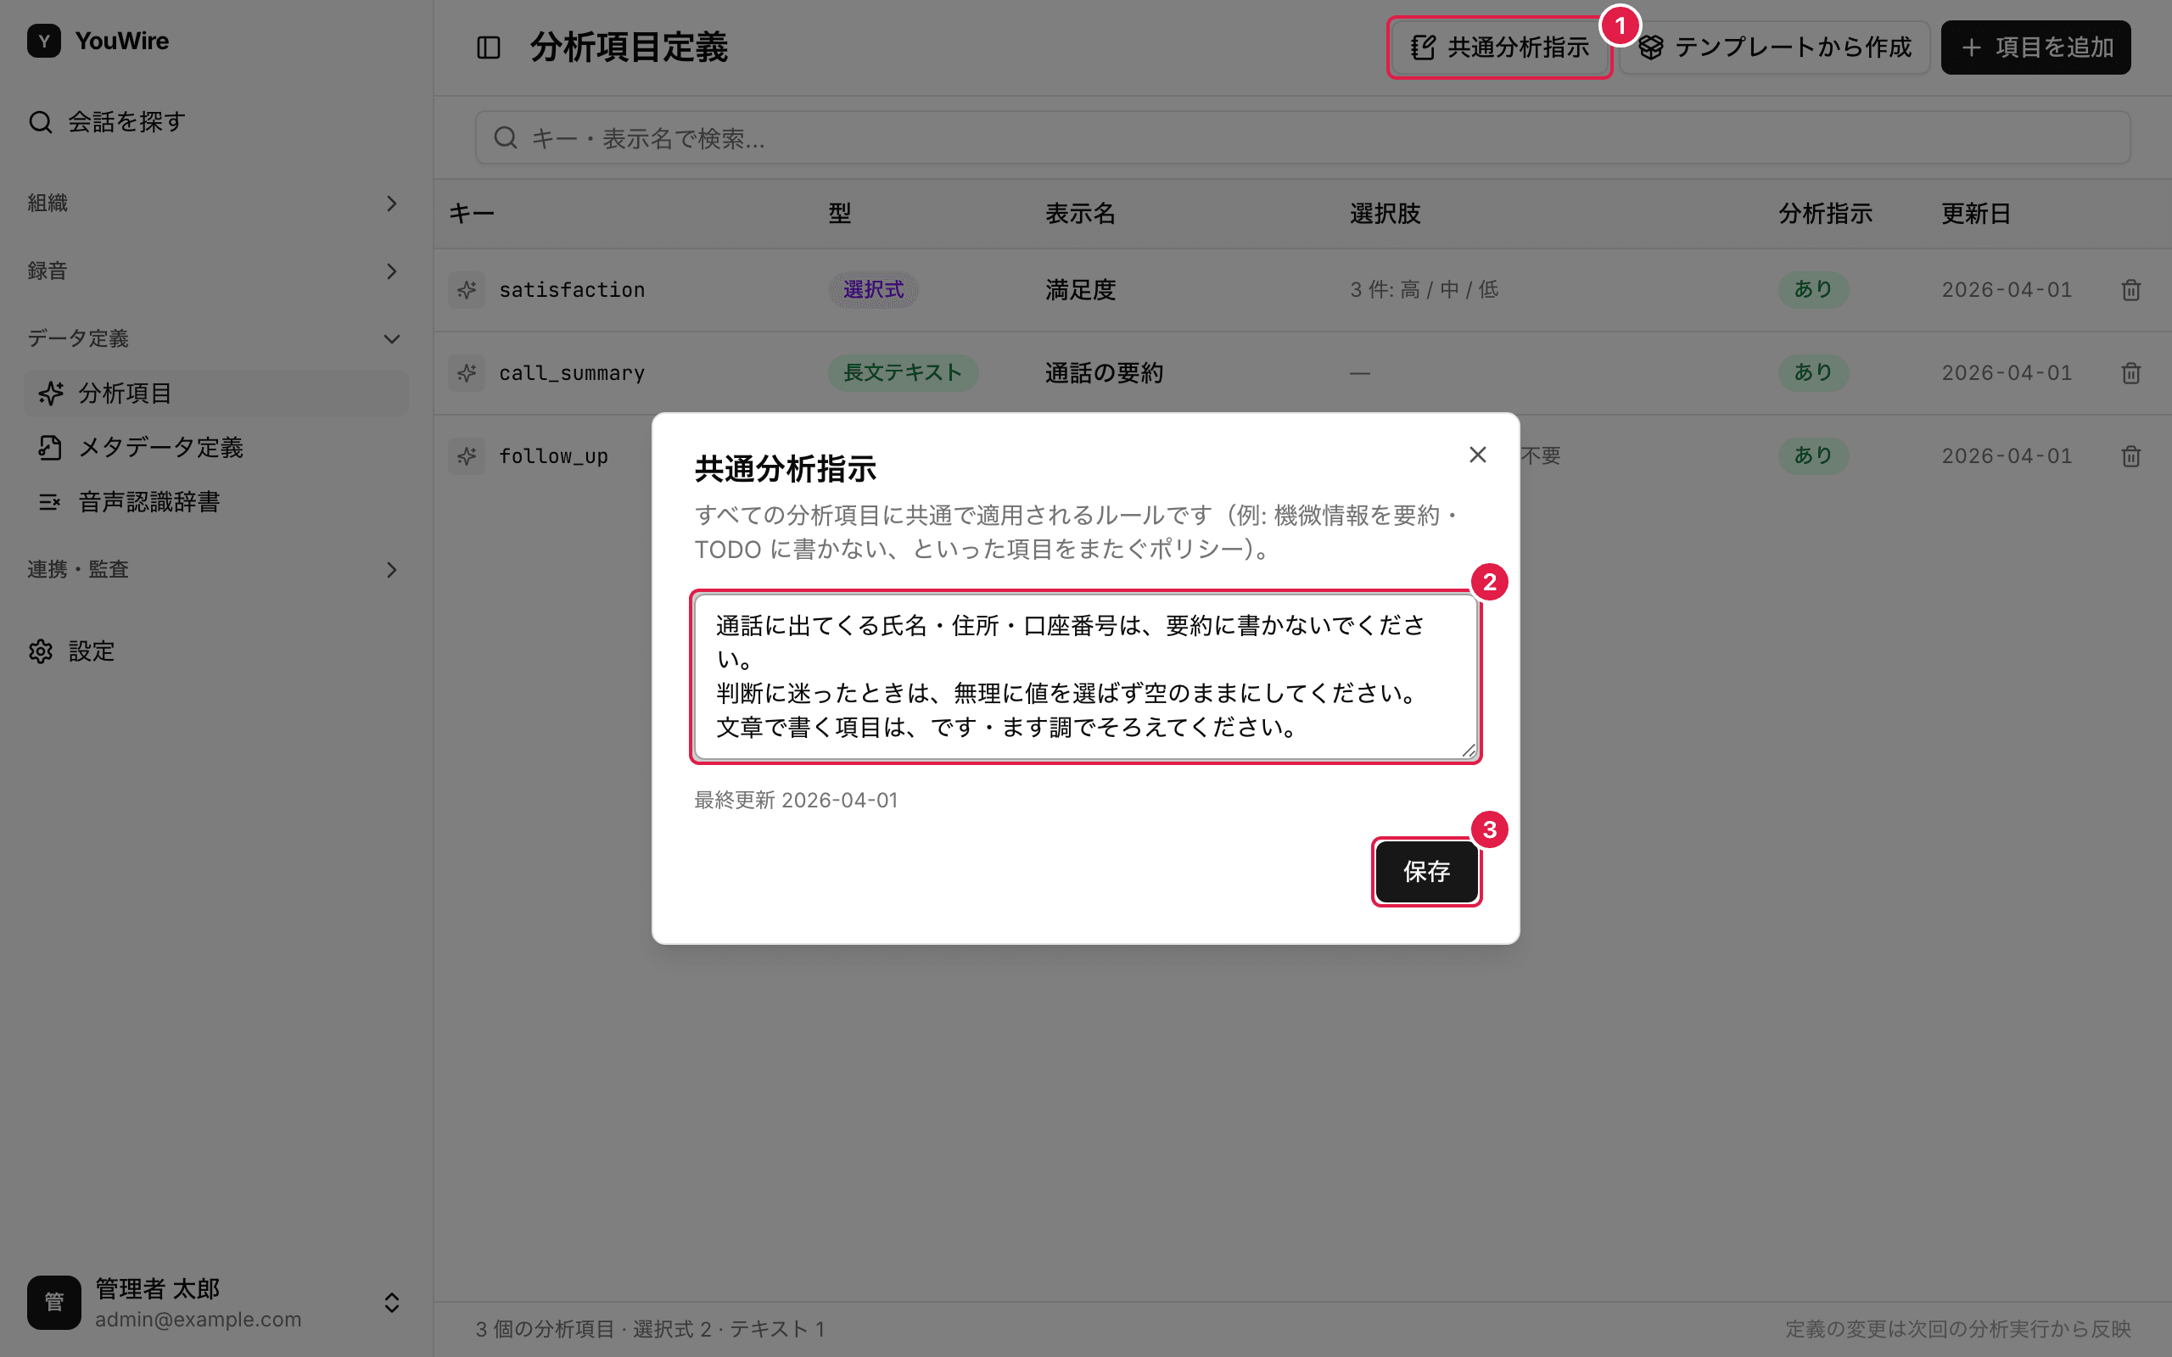Click the 保存 button in dialog
Image resolution: width=2172 pixels, height=1357 pixels.
pos(1426,872)
